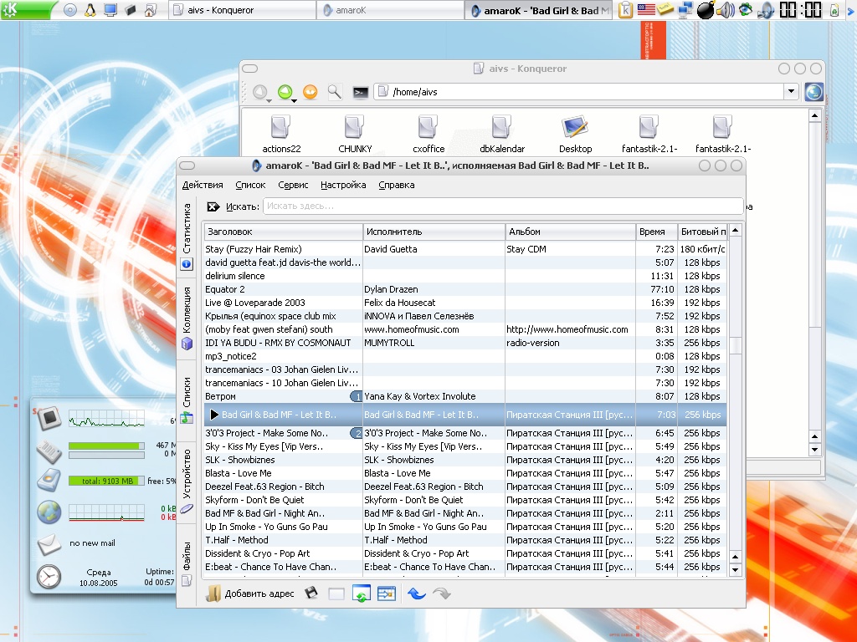
Task: Click Konqueror scrollbar up arrow
Action: (x=814, y=115)
